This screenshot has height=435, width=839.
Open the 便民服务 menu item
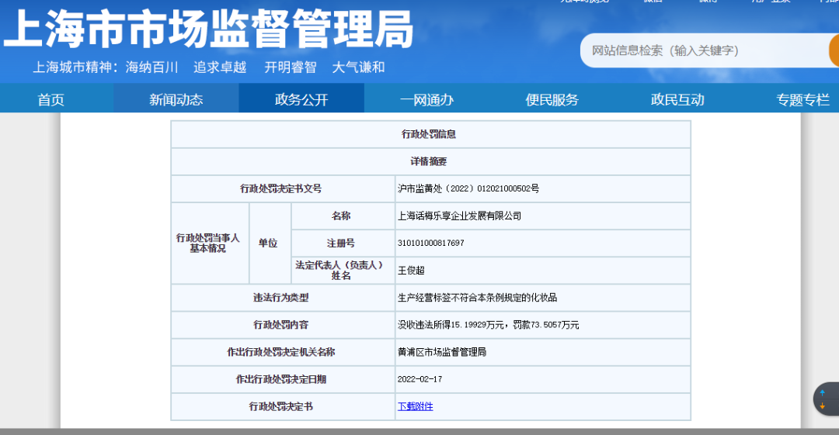(552, 99)
